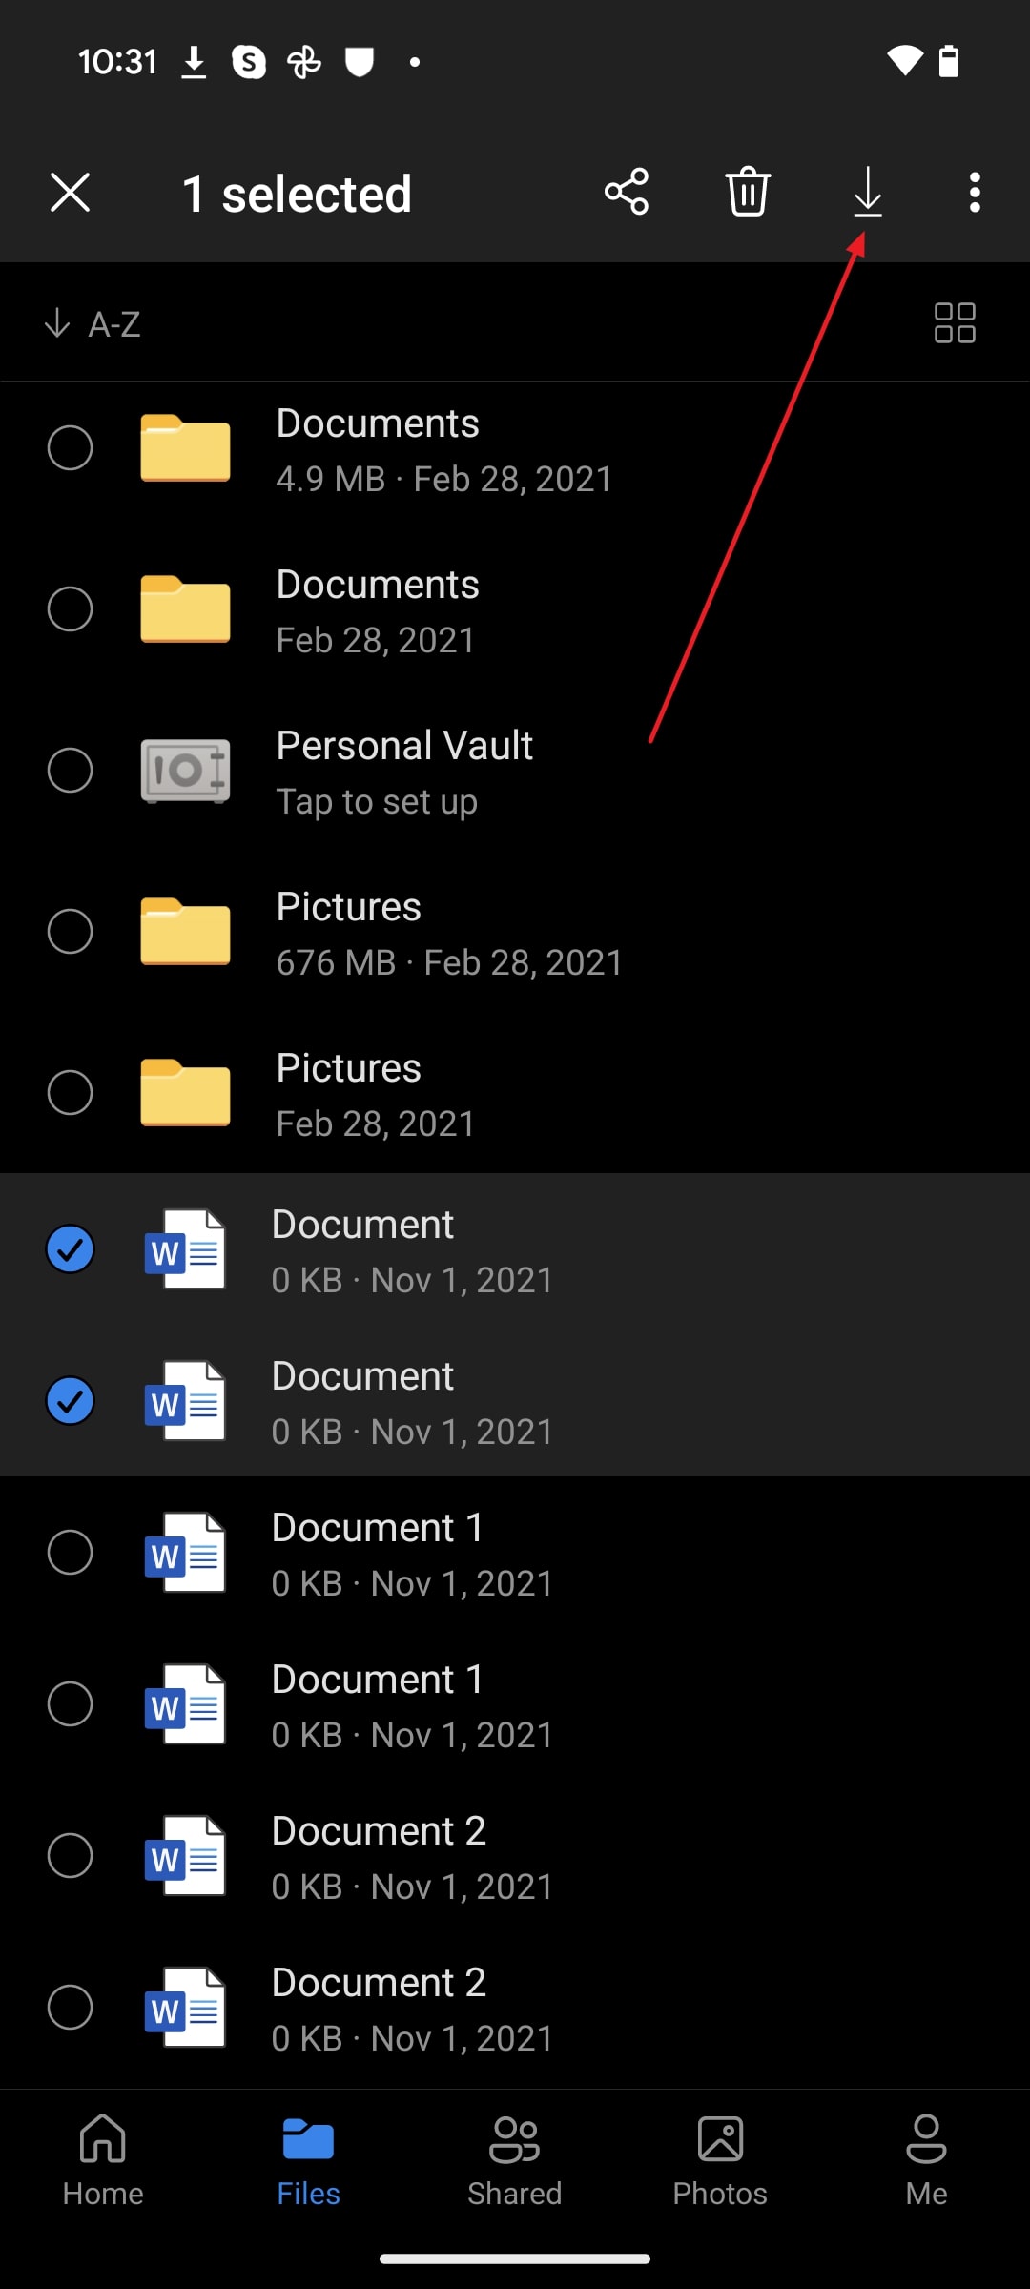Screen dimensions: 1030x2289
Task: Tap the "Tap to set up" vault text
Action: click(377, 802)
